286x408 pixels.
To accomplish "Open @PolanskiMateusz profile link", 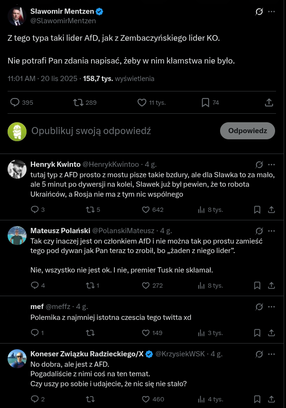I will (123, 231).
